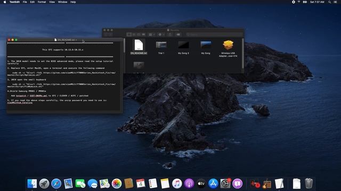Viewport: 341px width, 191px height.
Task: Open System Preferences in the Dock
Action: 225,184
